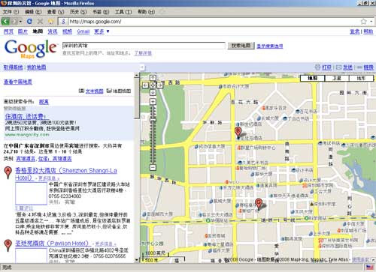Open the 网页 link in Google's top bar
Image resolution: width=376 pixels, height=272 pixels.
tap(8, 31)
